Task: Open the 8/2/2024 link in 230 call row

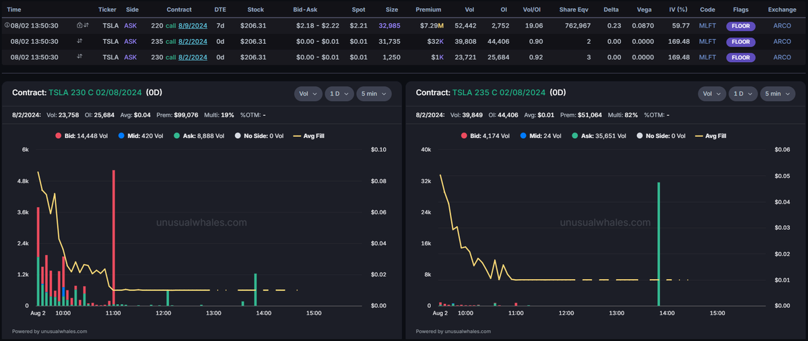Action: (193, 57)
